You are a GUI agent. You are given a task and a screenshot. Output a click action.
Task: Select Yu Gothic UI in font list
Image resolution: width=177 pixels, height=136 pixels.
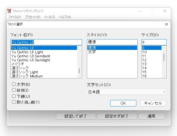point(44,48)
